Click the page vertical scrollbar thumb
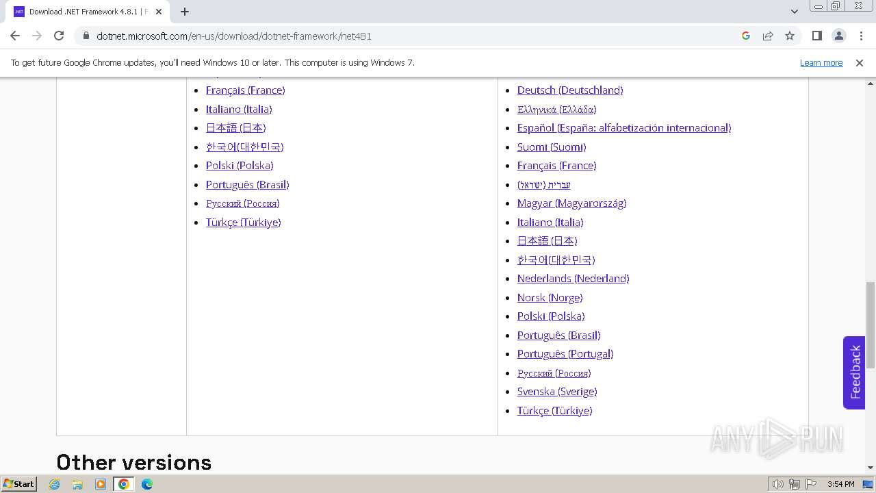The height and width of the screenshot is (493, 876). pos(871,325)
